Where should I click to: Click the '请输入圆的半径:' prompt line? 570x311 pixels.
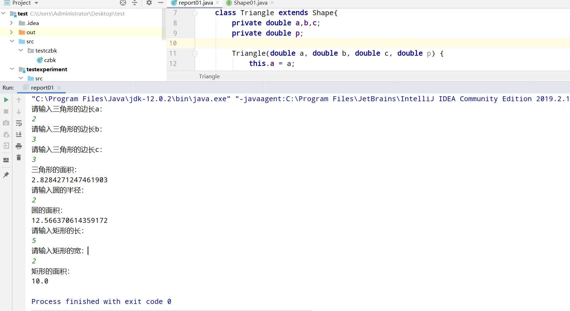[58, 190]
